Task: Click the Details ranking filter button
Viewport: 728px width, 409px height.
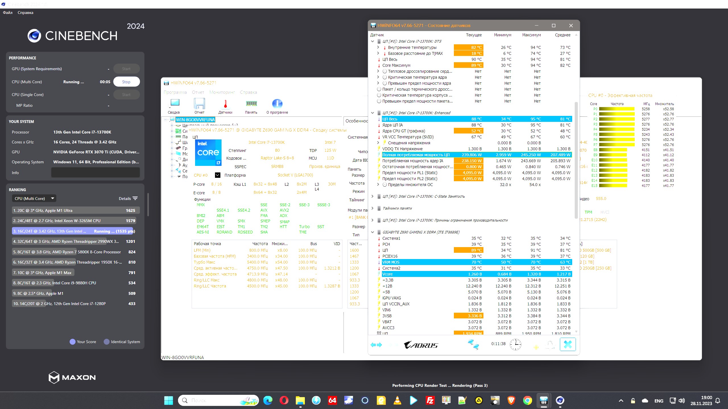Action: (x=128, y=199)
